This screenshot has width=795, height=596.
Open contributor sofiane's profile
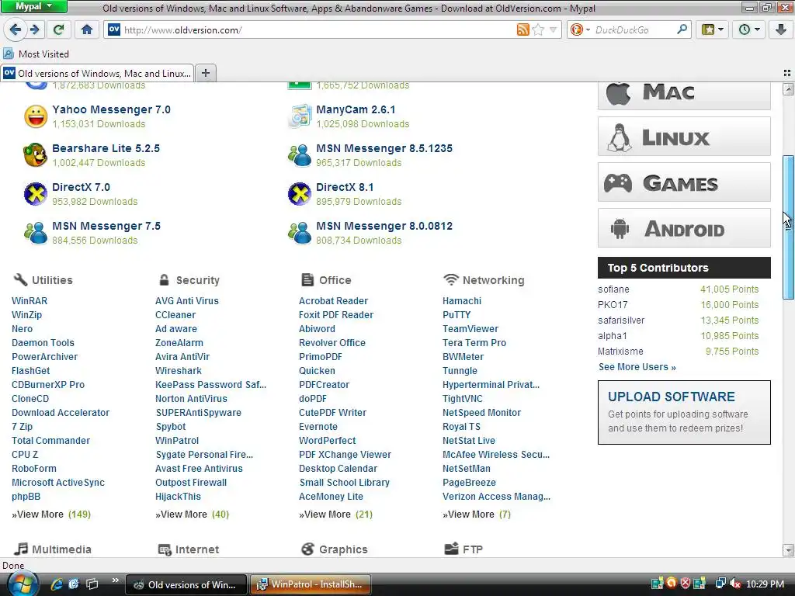[613, 289]
